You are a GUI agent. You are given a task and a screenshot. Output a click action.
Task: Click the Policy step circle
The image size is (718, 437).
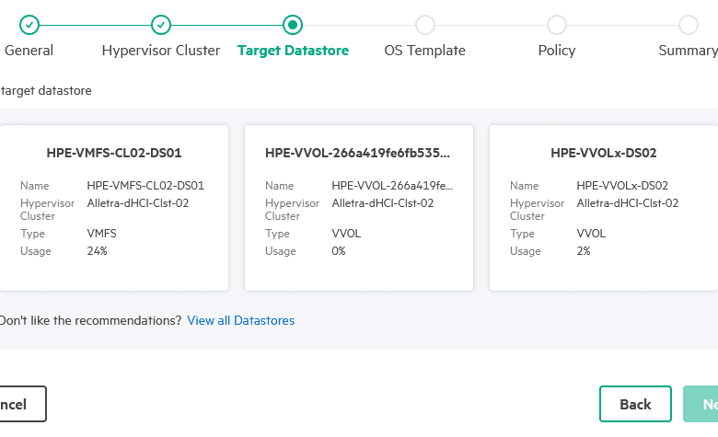(557, 25)
